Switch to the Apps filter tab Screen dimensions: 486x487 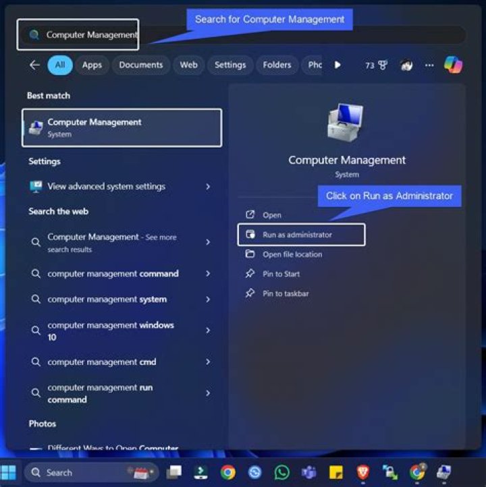coord(92,65)
